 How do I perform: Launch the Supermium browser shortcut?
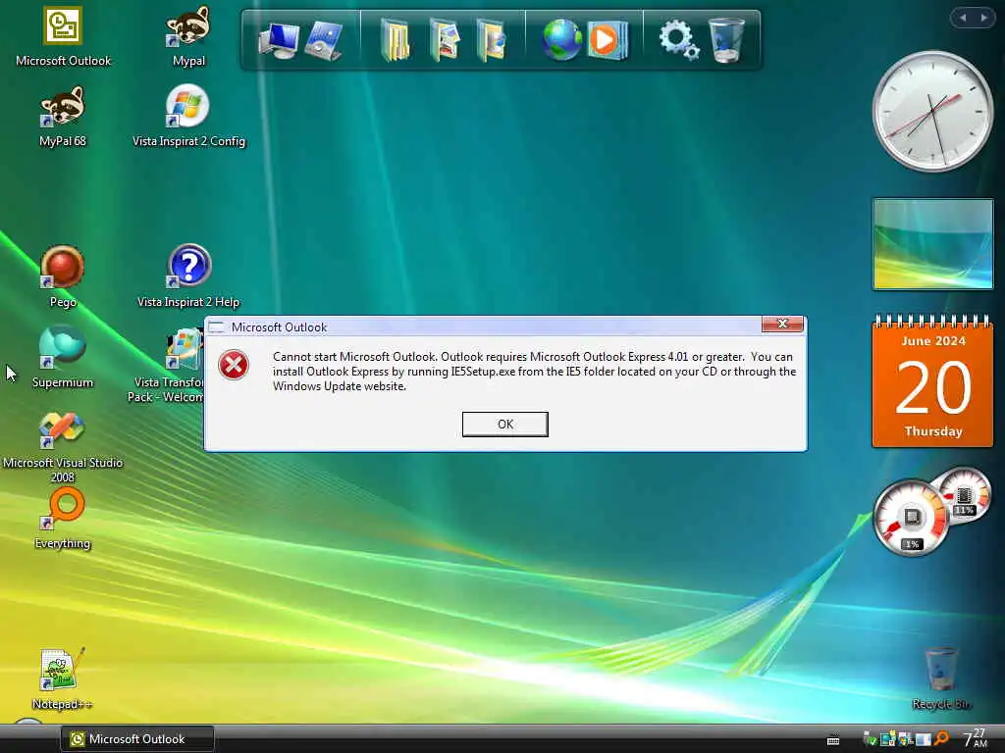[x=62, y=357]
